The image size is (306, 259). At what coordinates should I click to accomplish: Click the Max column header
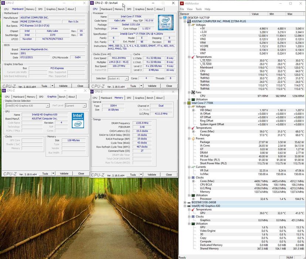pyautogui.click(x=296, y=14)
